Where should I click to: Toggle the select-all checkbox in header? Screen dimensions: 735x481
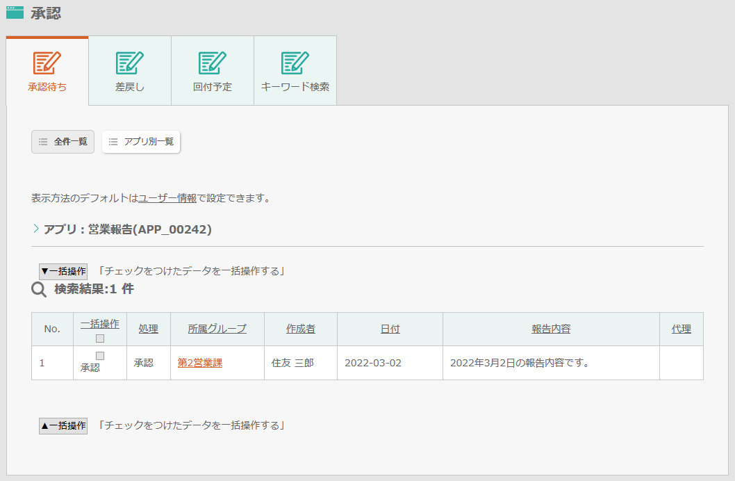tap(100, 339)
